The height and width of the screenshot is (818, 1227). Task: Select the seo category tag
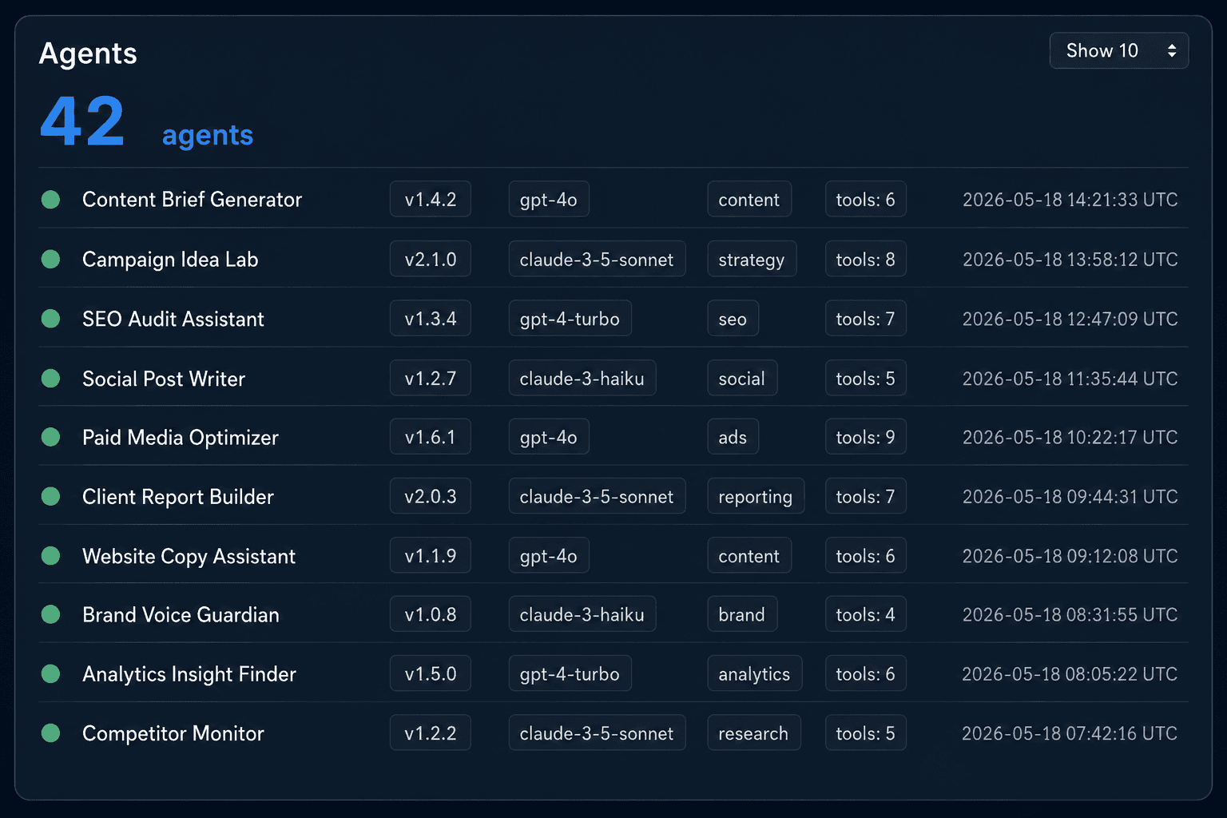pos(733,319)
